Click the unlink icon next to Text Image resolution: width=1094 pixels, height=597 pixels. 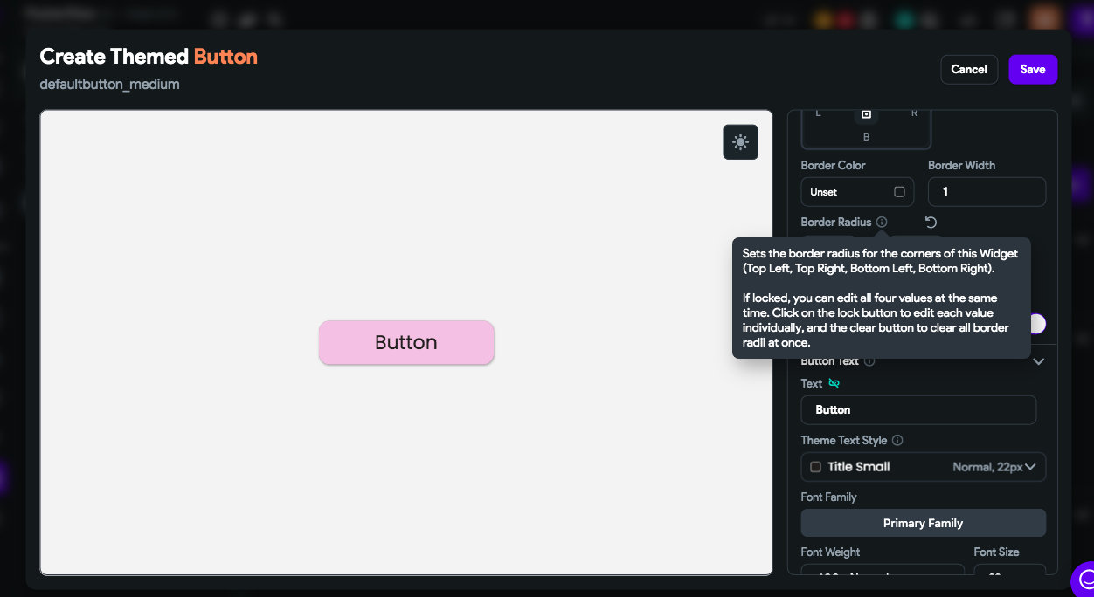click(x=833, y=383)
